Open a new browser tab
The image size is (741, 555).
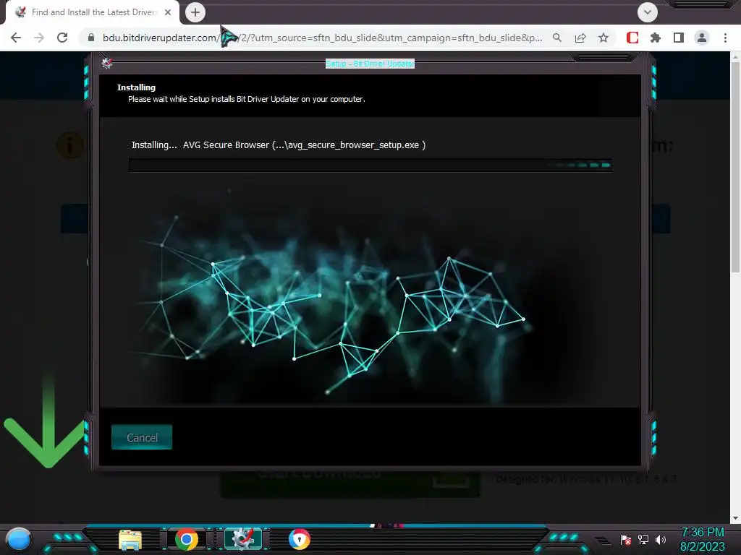195,12
